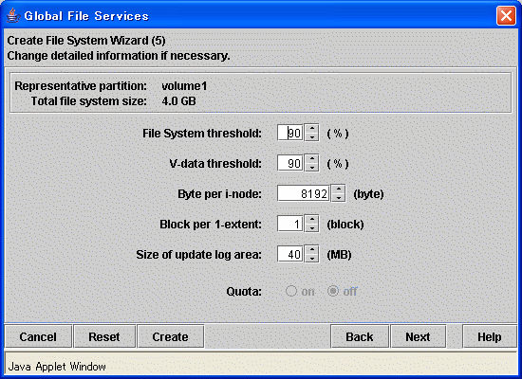Select Quota off radio button

pyautogui.click(x=333, y=291)
